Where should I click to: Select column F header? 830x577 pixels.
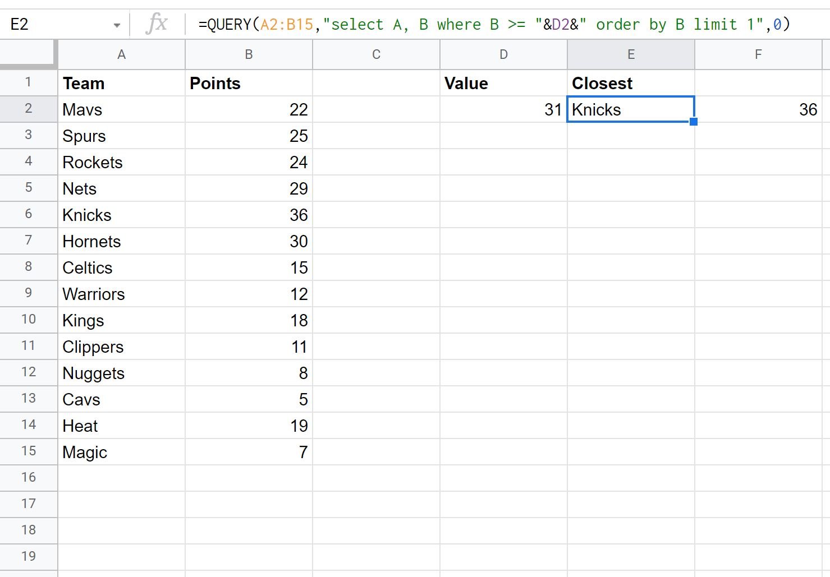click(758, 55)
